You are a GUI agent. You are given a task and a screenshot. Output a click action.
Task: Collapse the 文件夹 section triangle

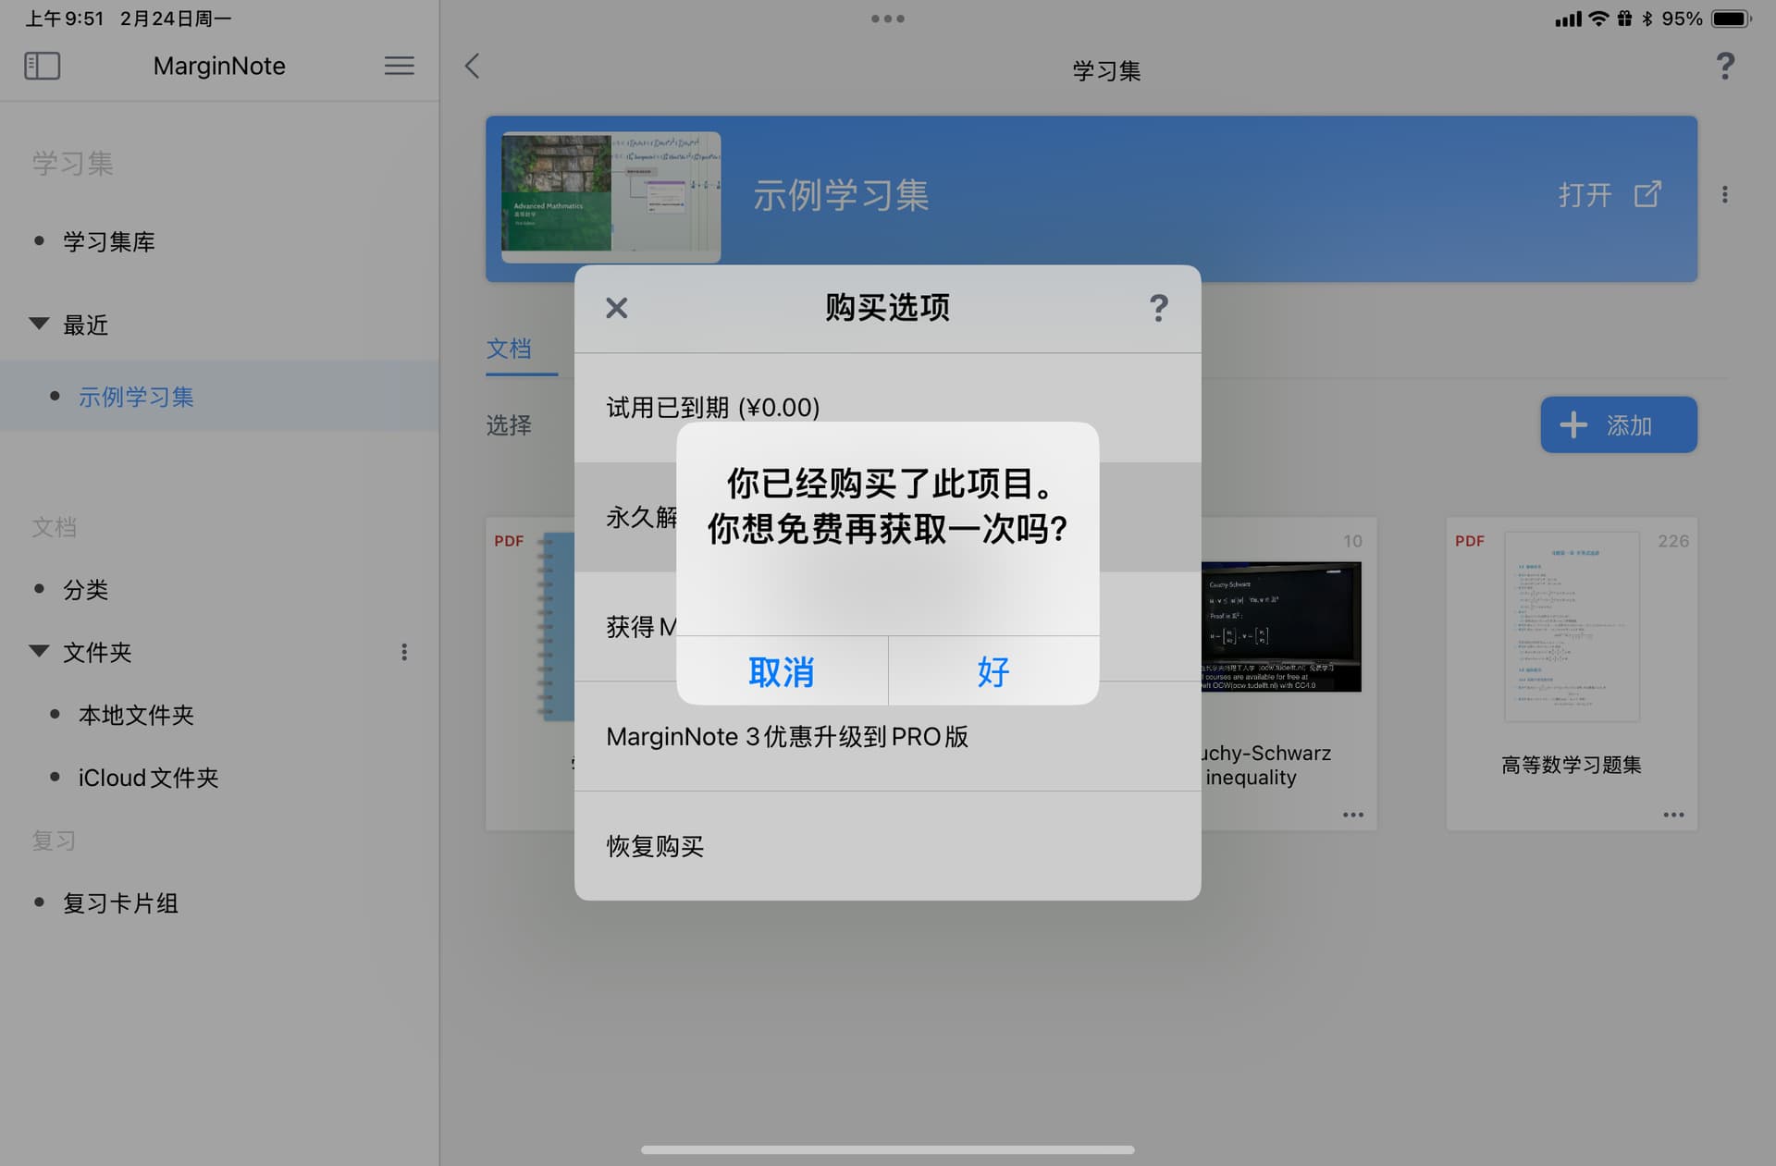[39, 651]
